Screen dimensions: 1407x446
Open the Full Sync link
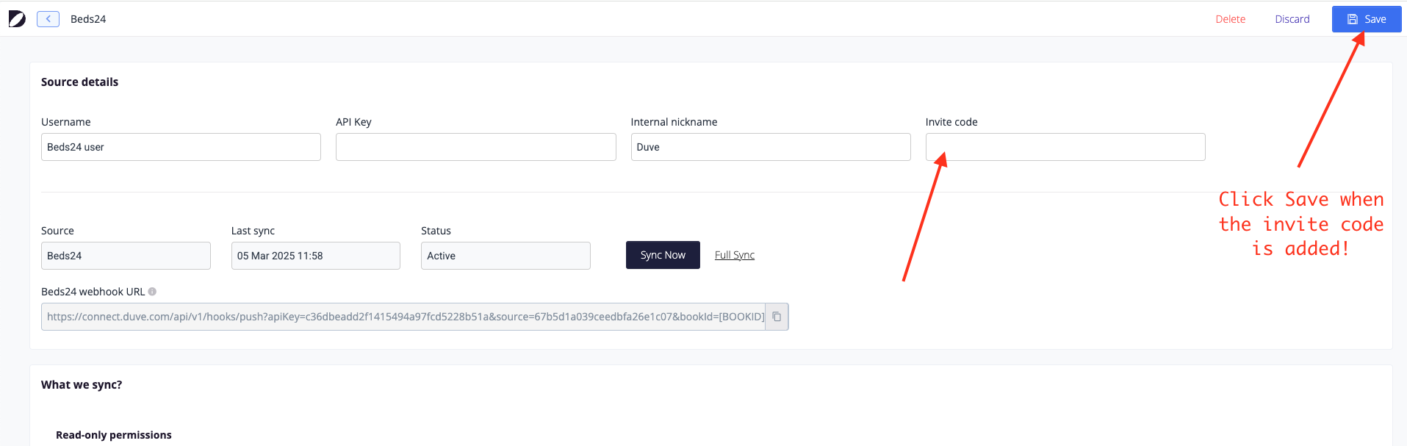(x=735, y=255)
